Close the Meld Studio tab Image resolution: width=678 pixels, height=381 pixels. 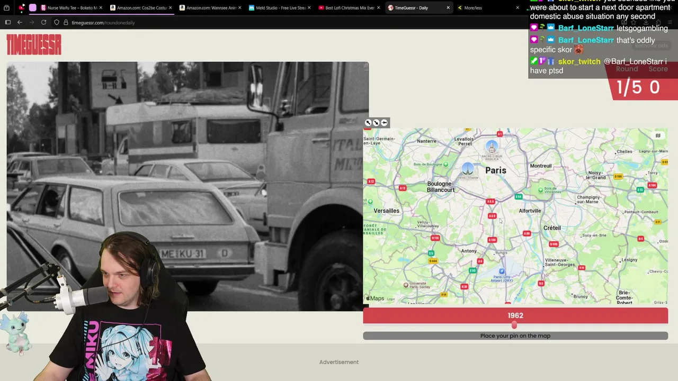pos(309,8)
